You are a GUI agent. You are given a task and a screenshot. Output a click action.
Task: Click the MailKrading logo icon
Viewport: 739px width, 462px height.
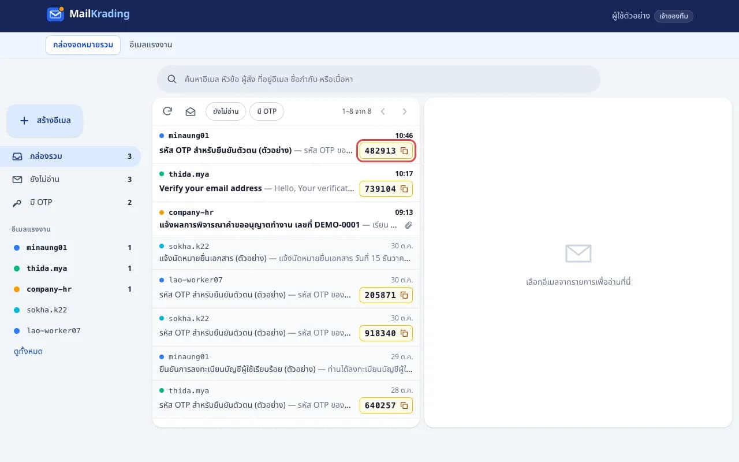pos(55,14)
